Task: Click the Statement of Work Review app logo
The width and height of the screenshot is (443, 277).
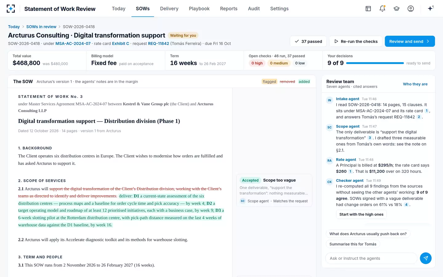Action: click(11, 9)
